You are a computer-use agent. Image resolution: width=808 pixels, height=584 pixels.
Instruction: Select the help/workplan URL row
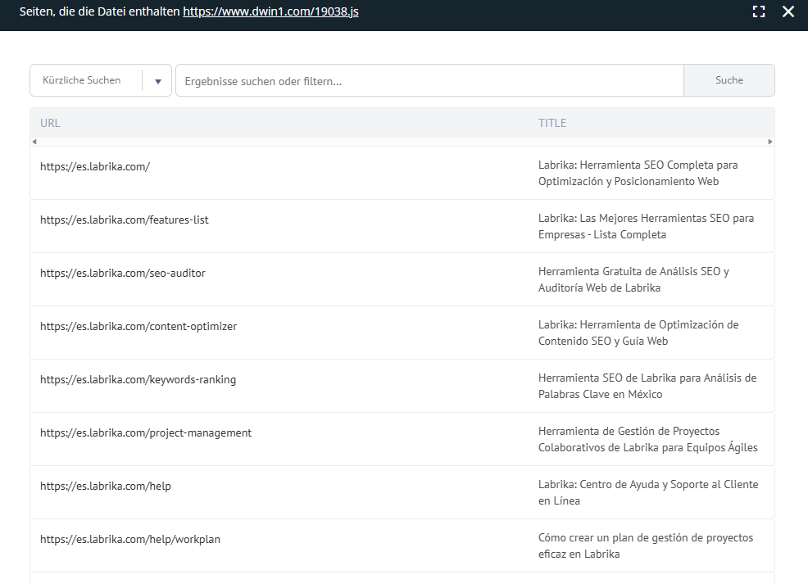pos(402,546)
